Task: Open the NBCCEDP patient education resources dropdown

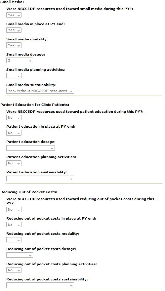Action: coord(14,118)
